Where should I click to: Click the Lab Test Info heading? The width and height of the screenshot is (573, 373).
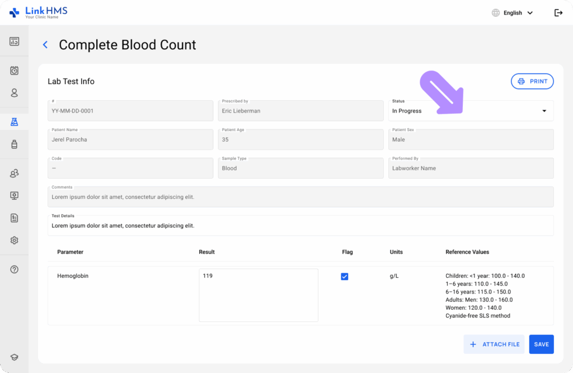[x=71, y=81]
